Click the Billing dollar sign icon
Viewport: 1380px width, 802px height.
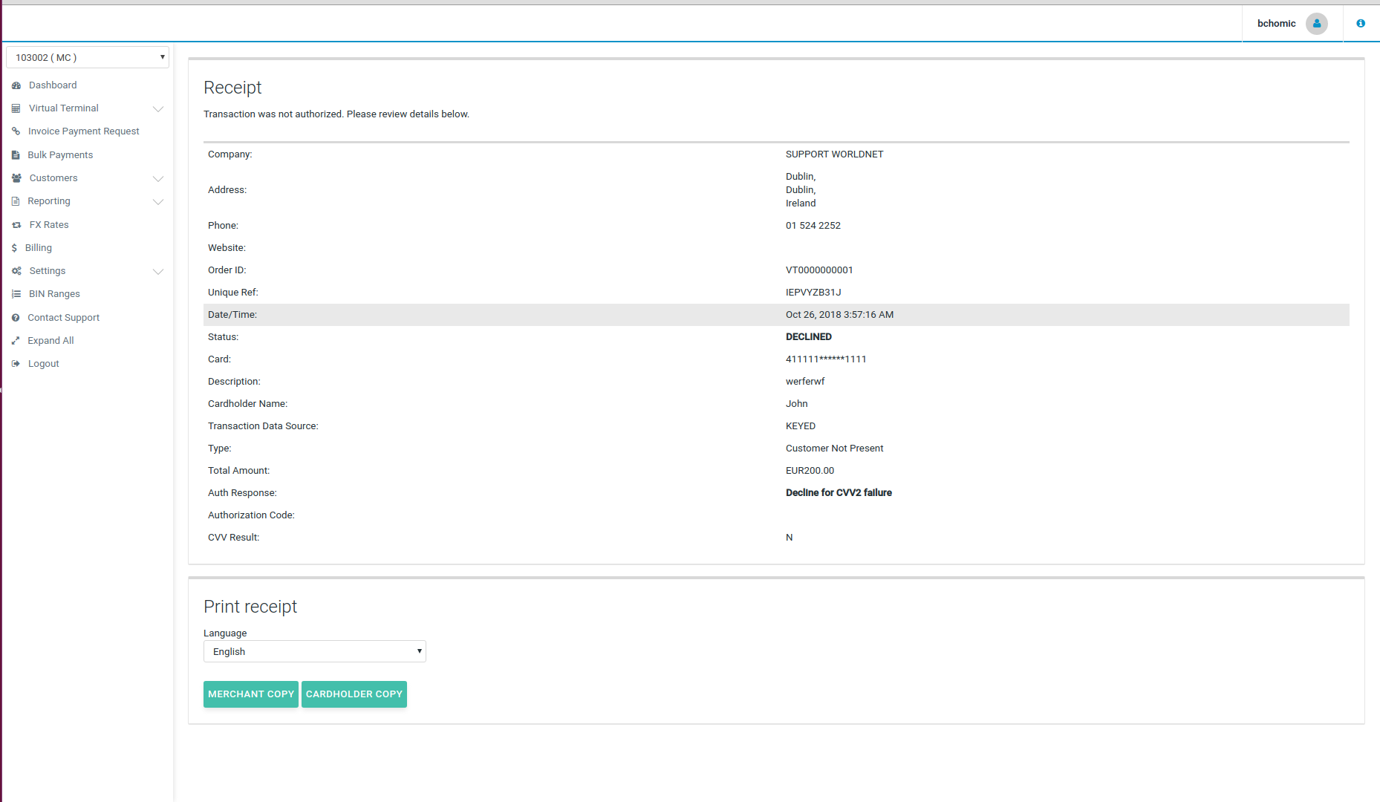click(14, 248)
